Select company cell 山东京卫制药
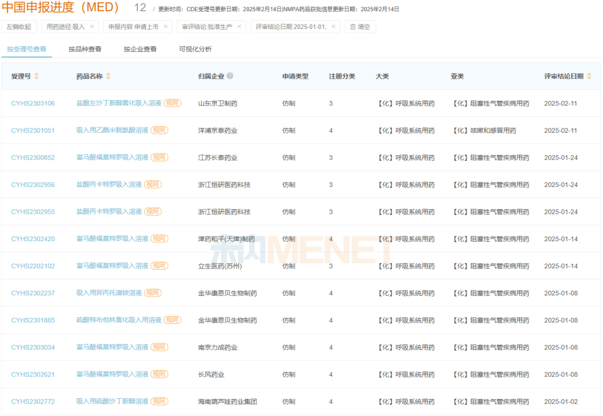603x416 pixels. [218, 103]
